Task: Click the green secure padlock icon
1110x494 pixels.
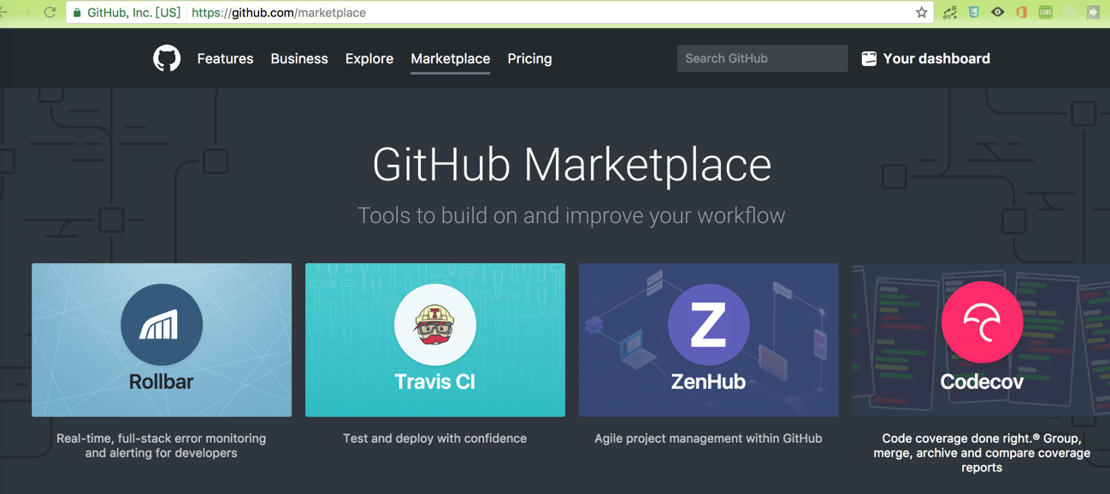Action: pos(77,13)
